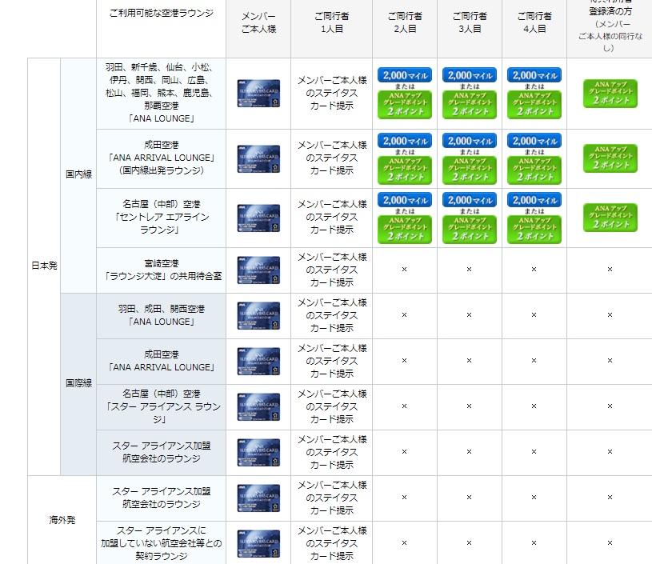The image size is (652, 564).
Task: Click the ご利用可能な空港ラウンジ column header
Action: tap(162, 13)
